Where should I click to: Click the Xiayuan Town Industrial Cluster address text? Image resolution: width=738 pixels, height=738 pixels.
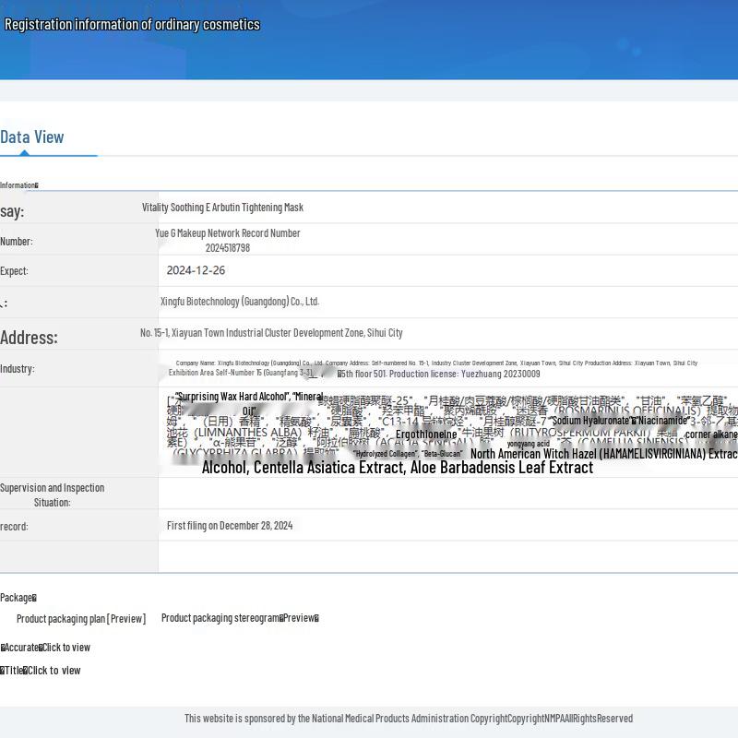pos(271,333)
